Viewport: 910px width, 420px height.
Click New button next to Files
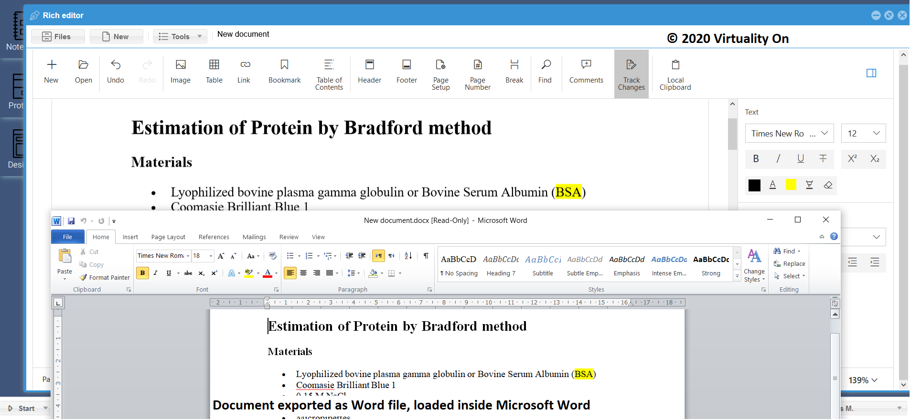[117, 36]
